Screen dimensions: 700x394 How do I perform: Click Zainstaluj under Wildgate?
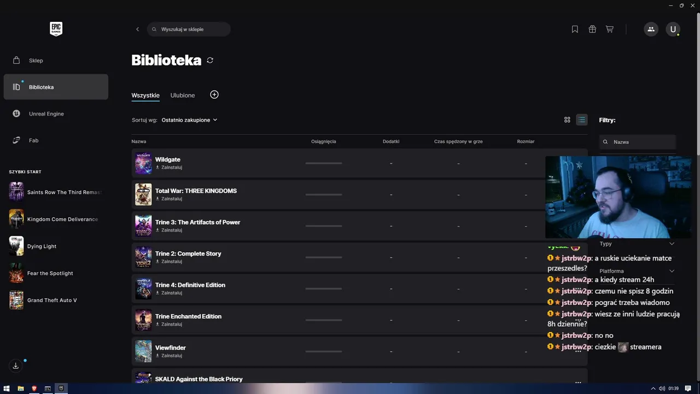pyautogui.click(x=171, y=167)
